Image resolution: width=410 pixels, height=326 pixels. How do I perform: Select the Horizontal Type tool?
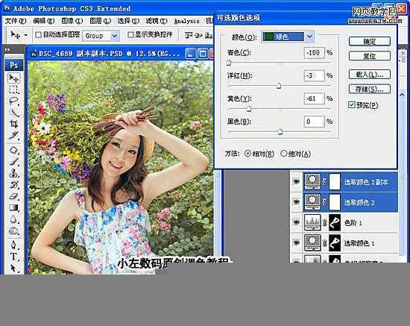click(13, 257)
